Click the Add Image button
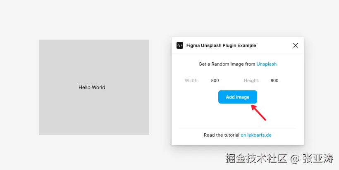 [x=238, y=97]
